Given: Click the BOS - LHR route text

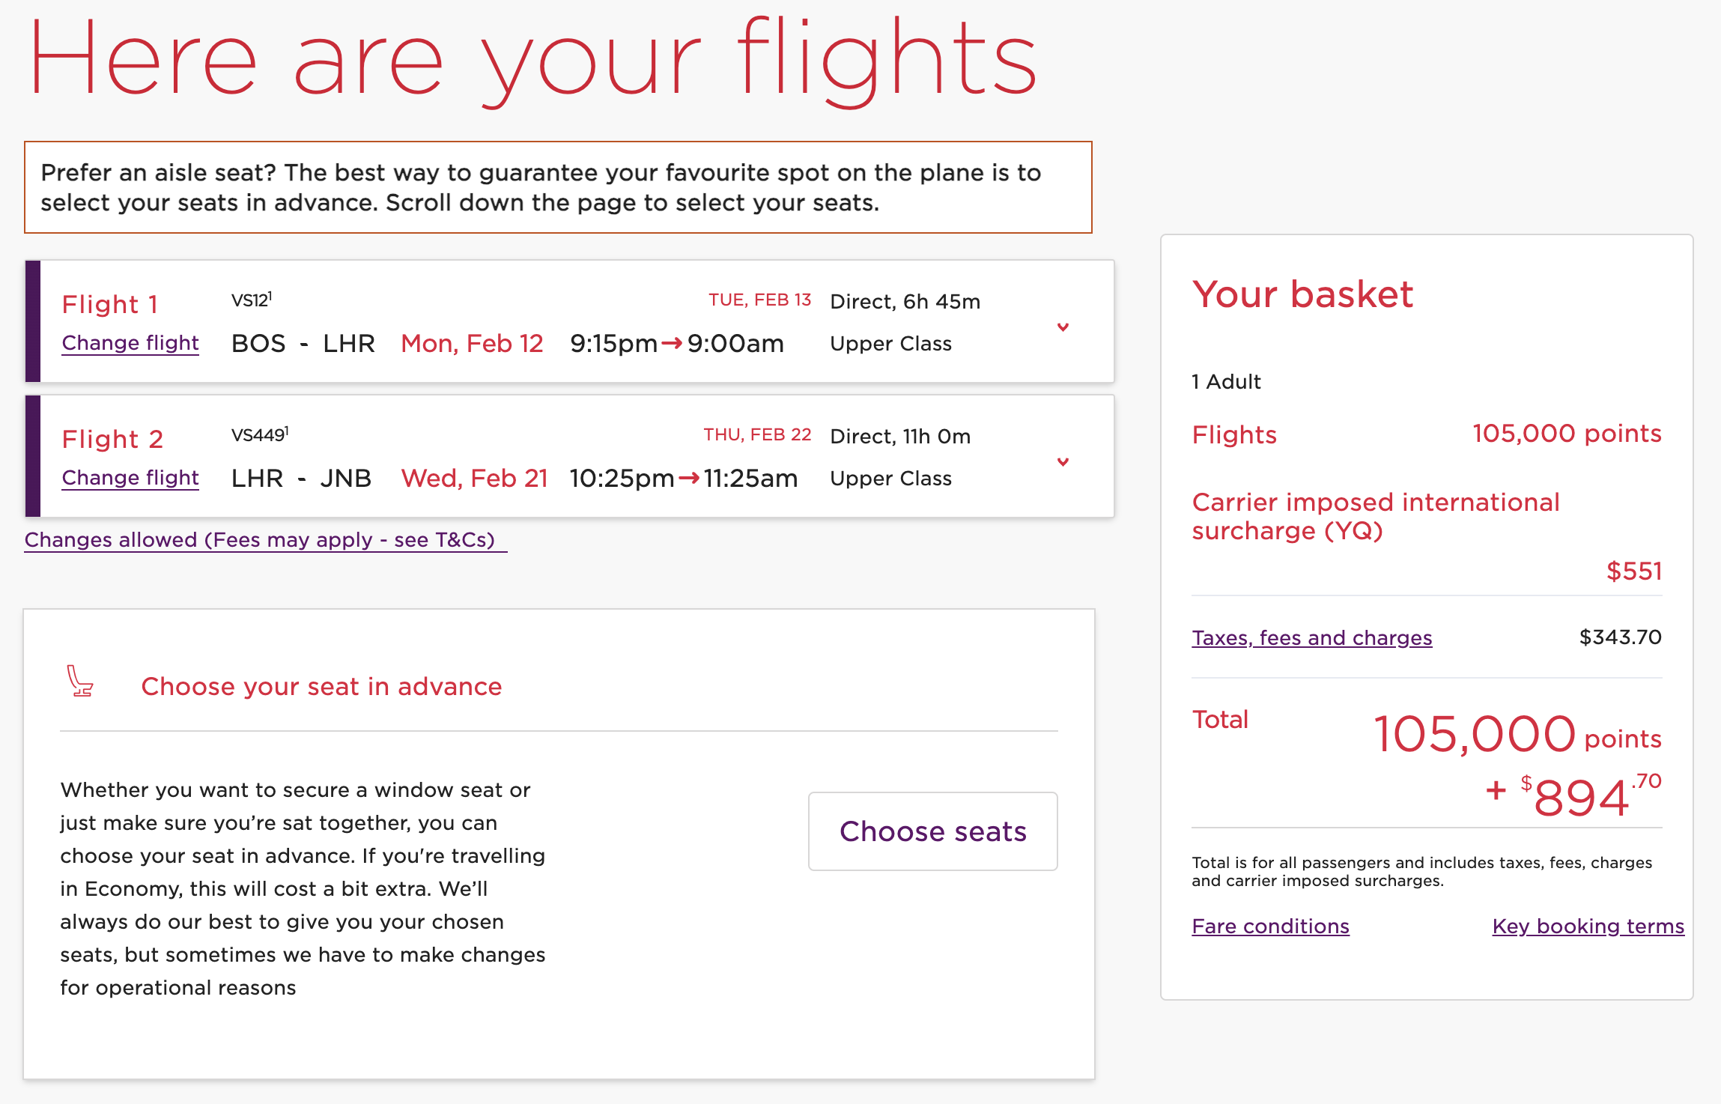Looking at the screenshot, I should click(303, 344).
